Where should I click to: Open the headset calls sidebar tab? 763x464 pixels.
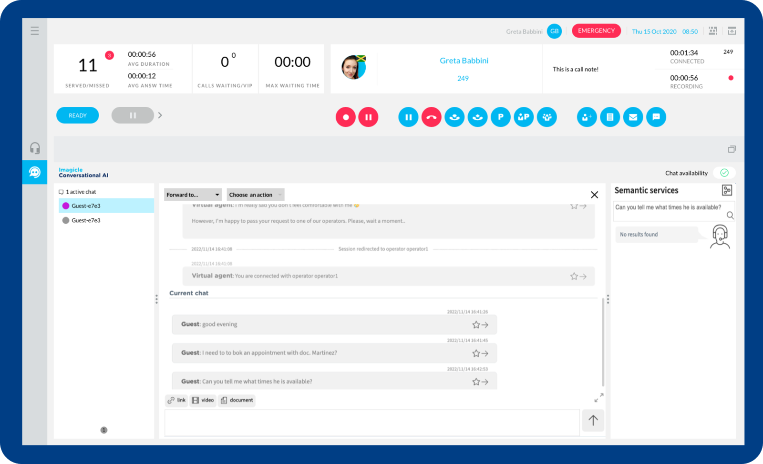[x=35, y=148]
